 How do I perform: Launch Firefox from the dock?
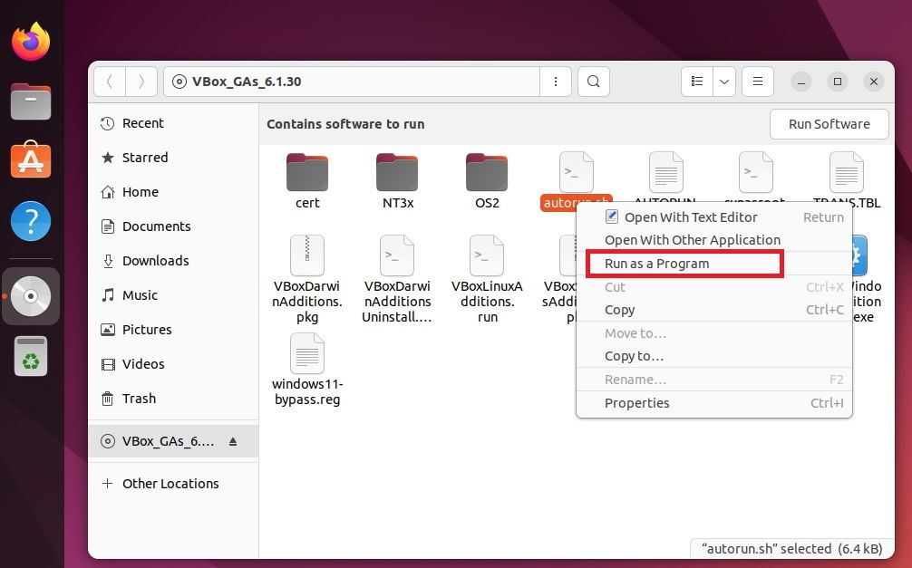coord(31,41)
